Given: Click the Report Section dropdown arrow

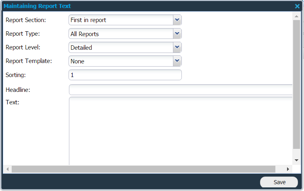Looking at the screenshot, I should [177, 20].
